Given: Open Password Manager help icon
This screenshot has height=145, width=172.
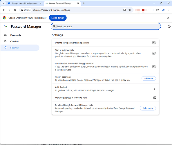Looking at the screenshot, I should 169,26.
